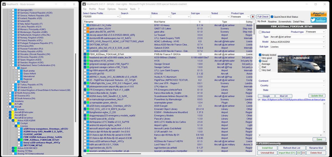This screenshot has height=157, width=332.
Task: Click the Full Check button
Action: [263, 17]
